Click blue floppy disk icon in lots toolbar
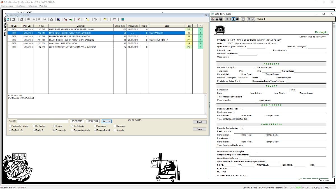 tap(58, 19)
